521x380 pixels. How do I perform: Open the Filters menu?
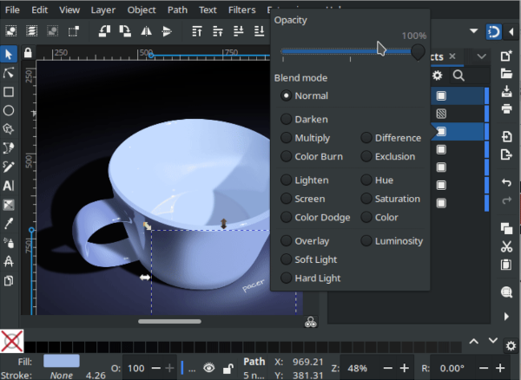pos(242,10)
